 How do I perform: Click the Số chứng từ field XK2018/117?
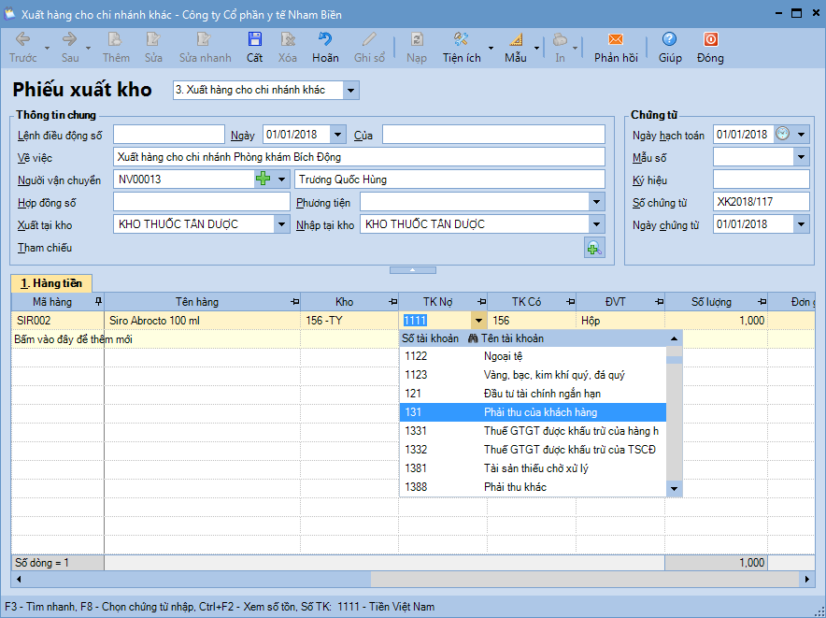(762, 202)
